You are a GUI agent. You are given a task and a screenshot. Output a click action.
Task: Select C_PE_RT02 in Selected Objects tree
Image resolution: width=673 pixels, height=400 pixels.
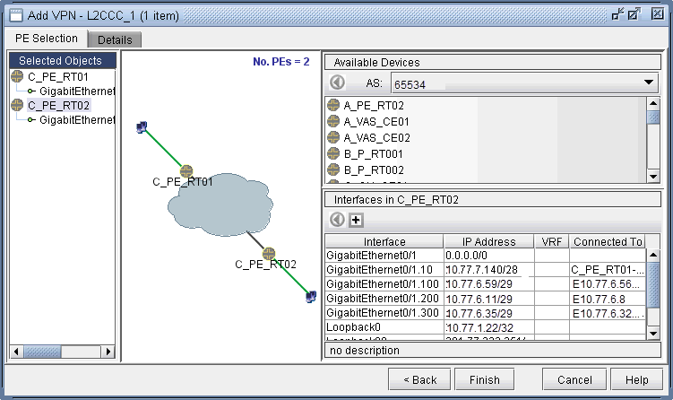(57, 105)
